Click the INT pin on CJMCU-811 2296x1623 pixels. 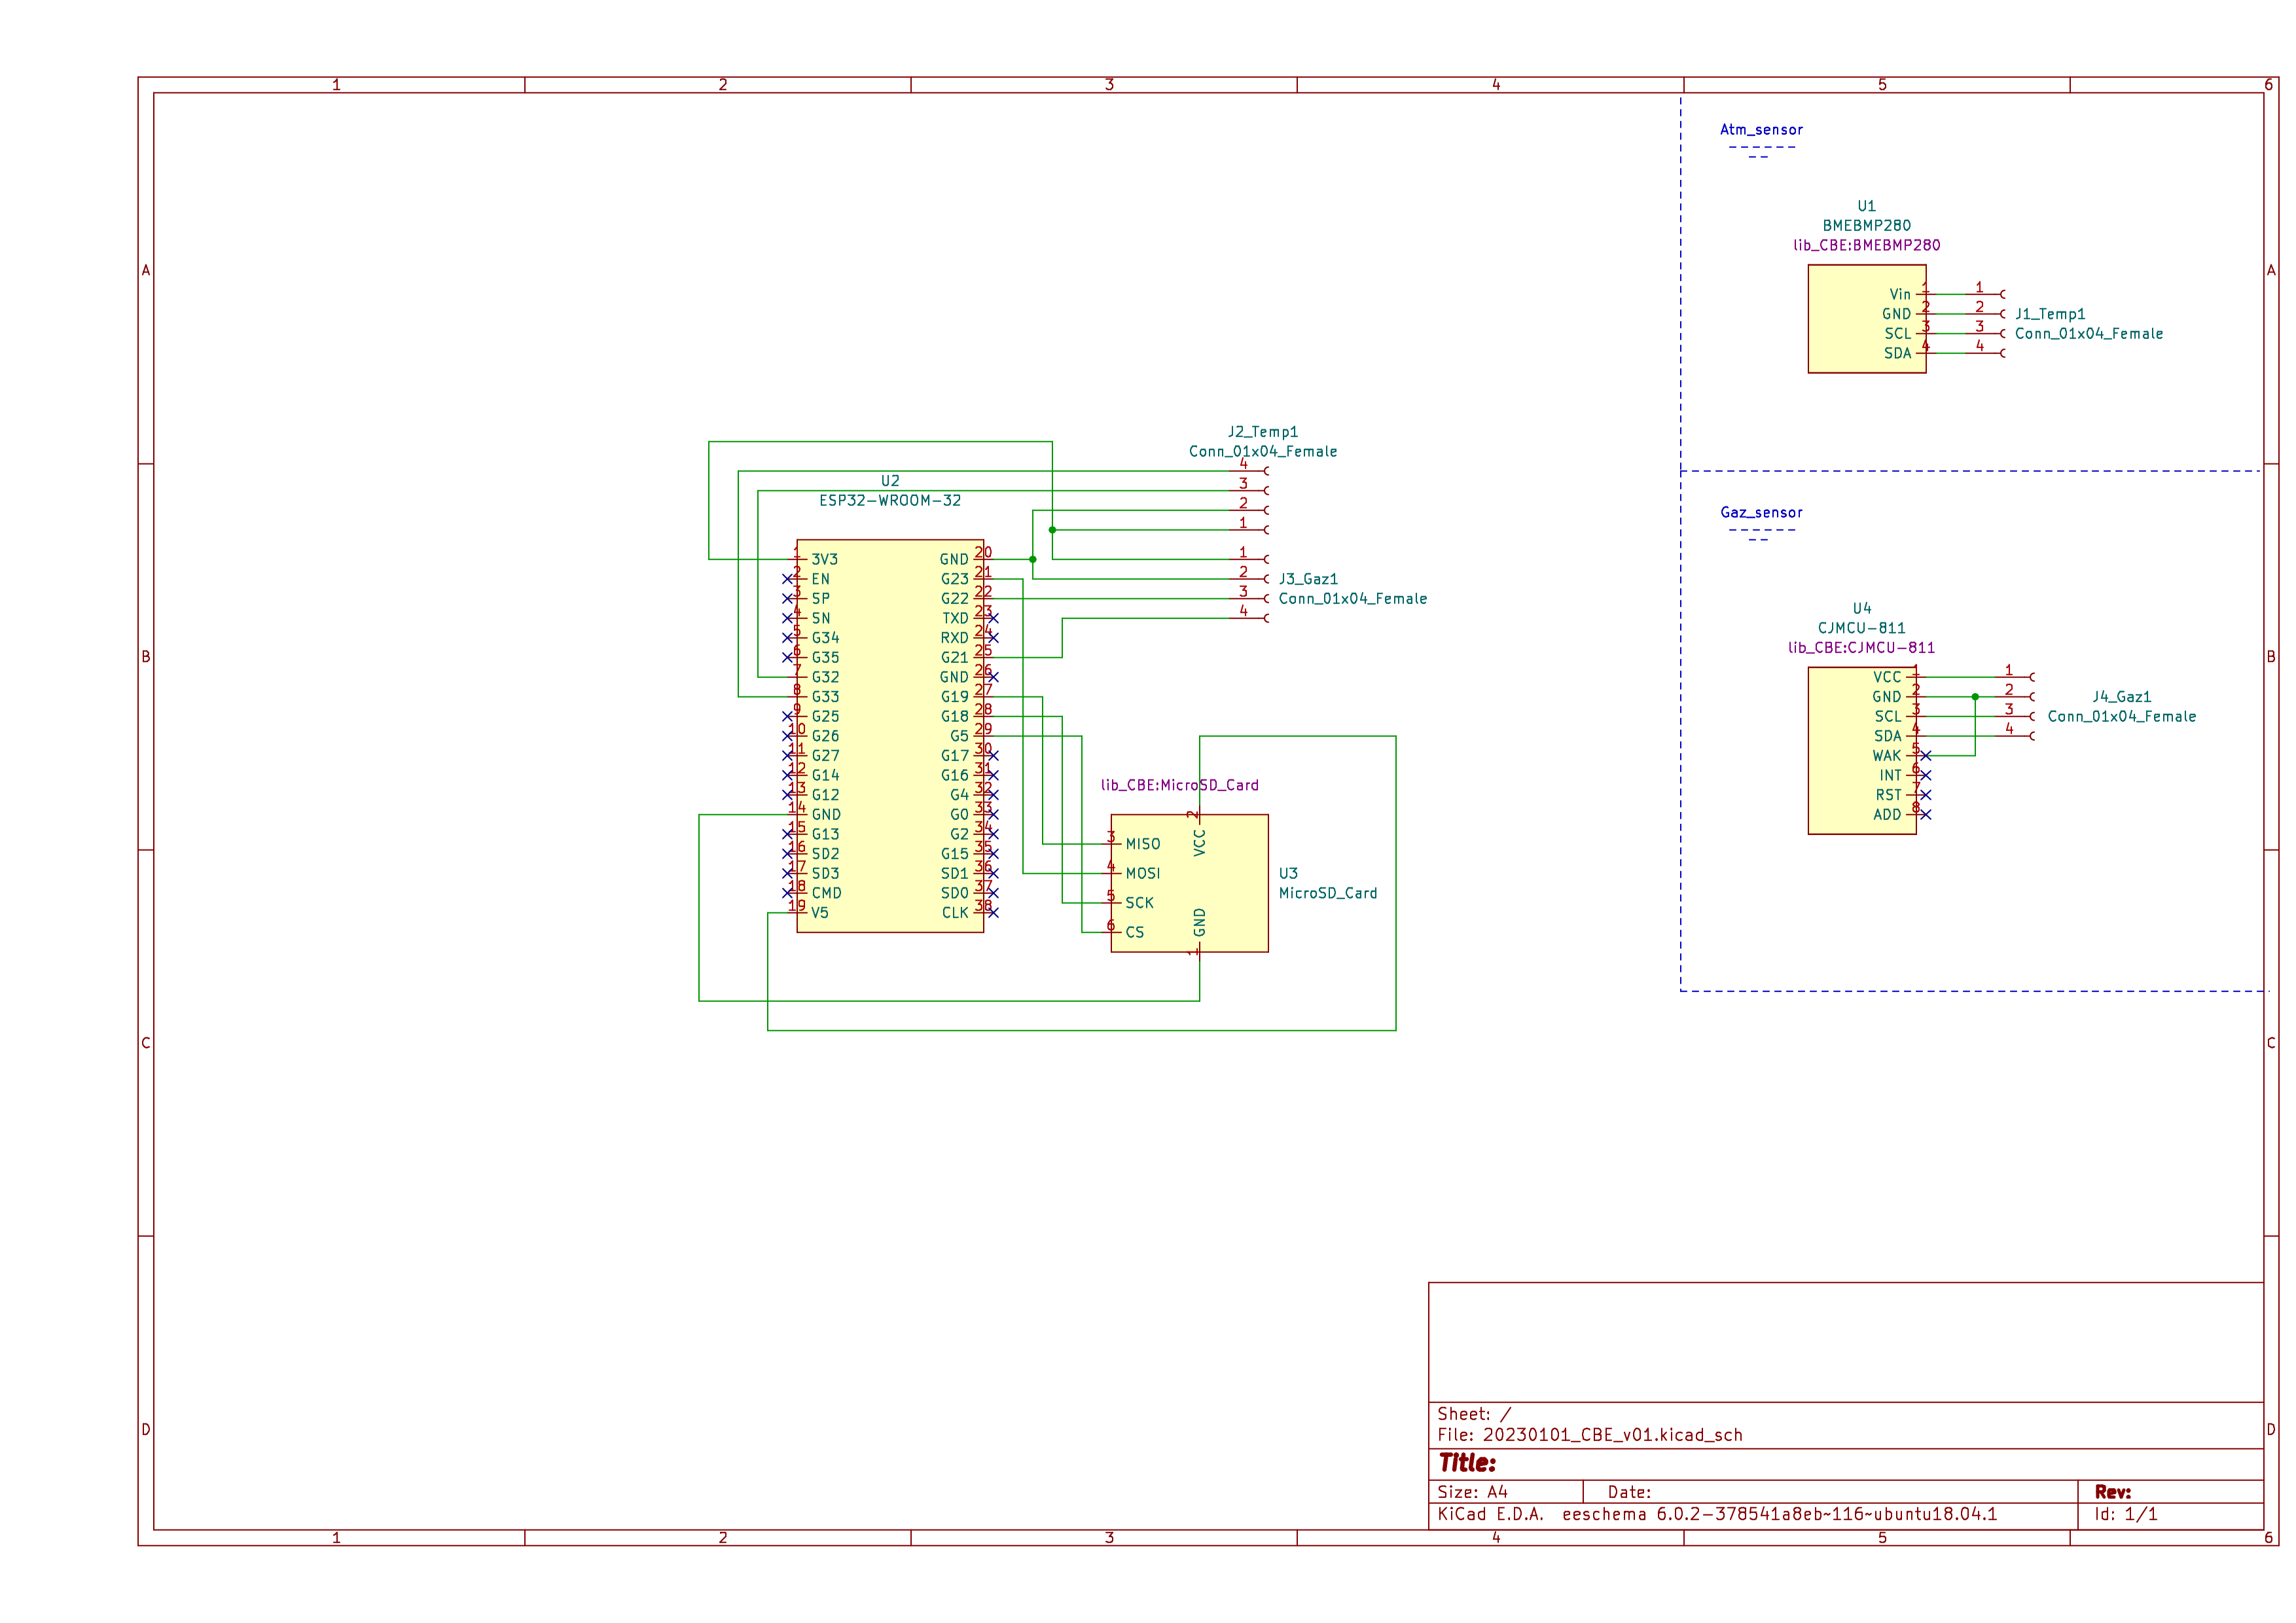1890,775
